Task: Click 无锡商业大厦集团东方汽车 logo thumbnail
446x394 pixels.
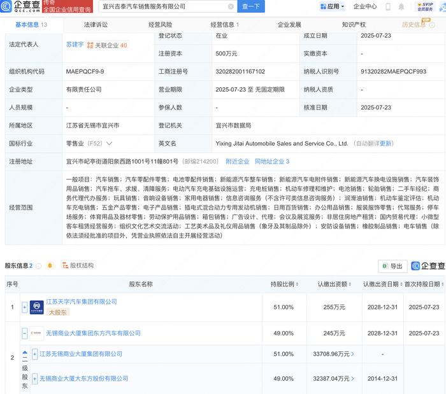Action: click(37, 333)
